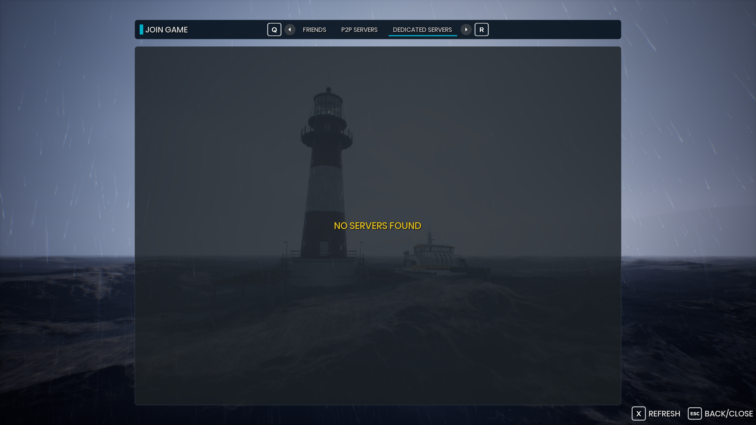Click the X key icon beside Refresh
Screen dimensions: 756x425
pos(638,413)
